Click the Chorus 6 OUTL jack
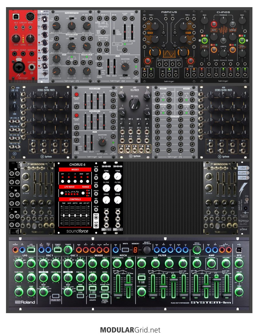261x336 pixels. point(96,218)
